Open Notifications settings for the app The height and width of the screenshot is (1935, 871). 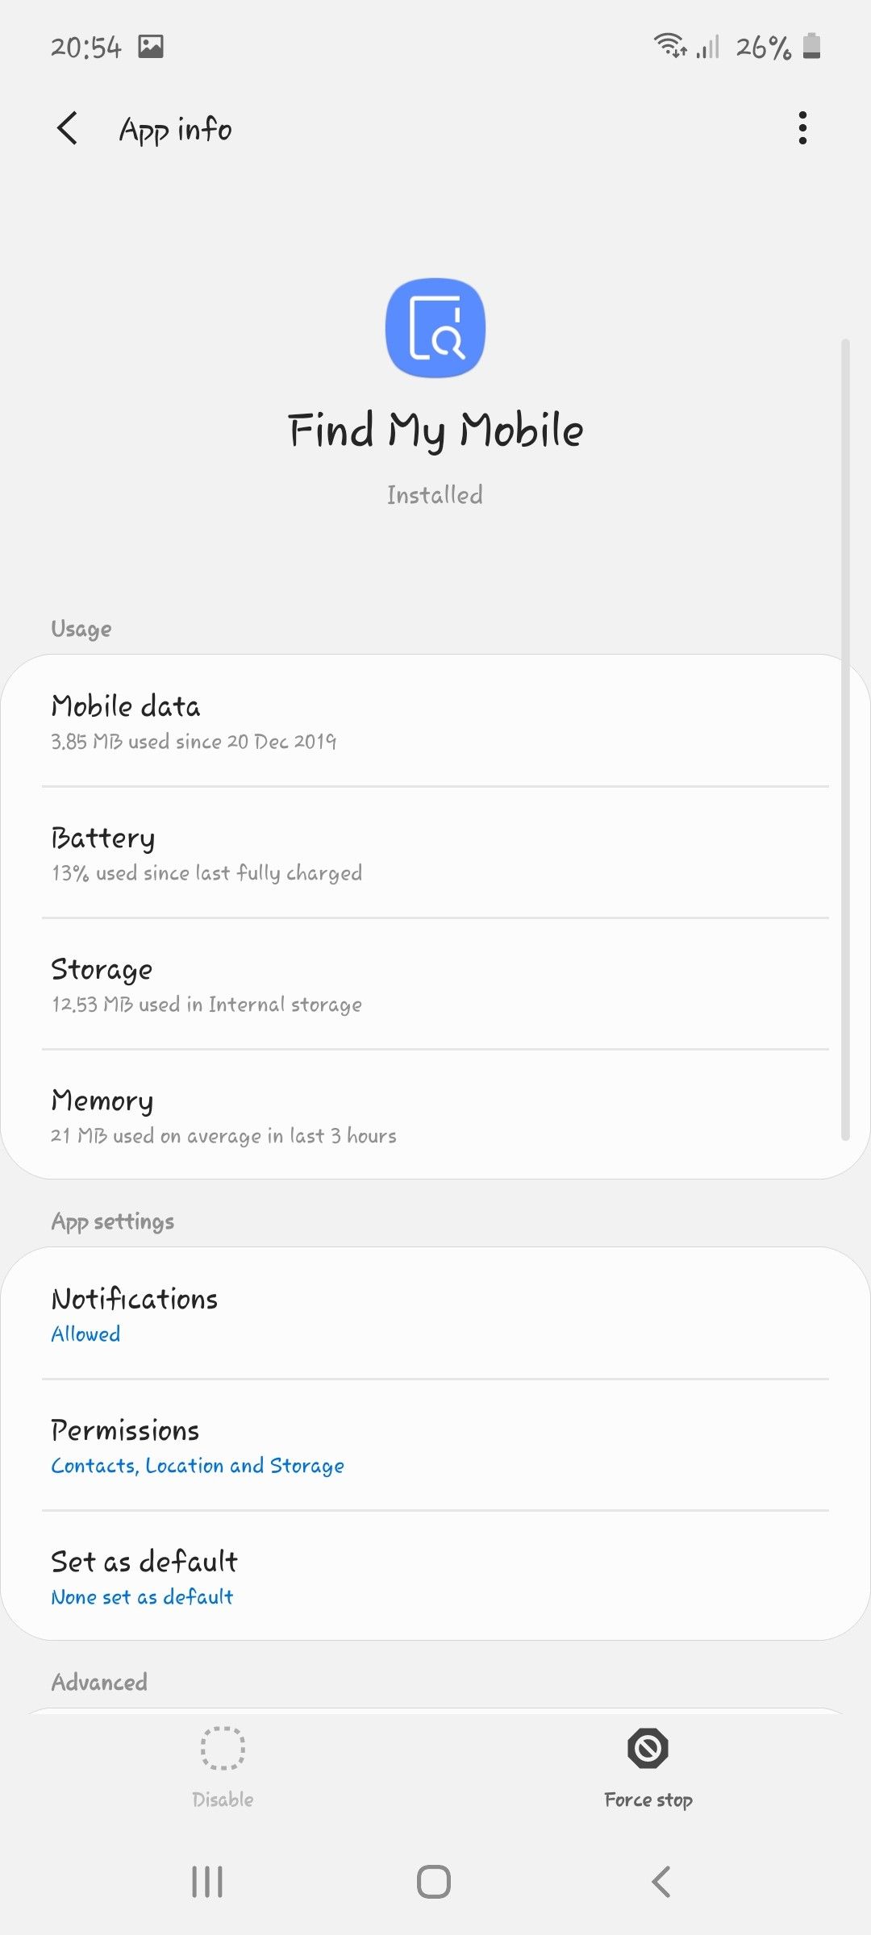435,1314
